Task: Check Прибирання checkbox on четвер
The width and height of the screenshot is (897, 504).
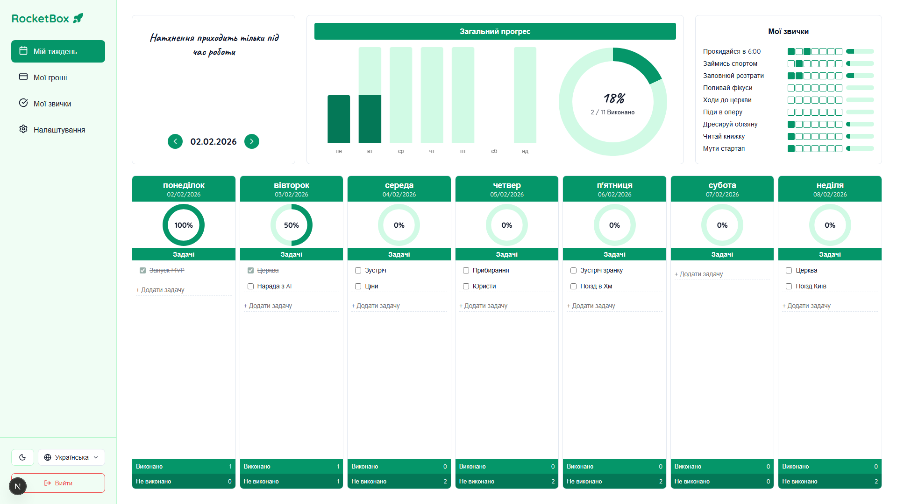Action: pyautogui.click(x=466, y=270)
